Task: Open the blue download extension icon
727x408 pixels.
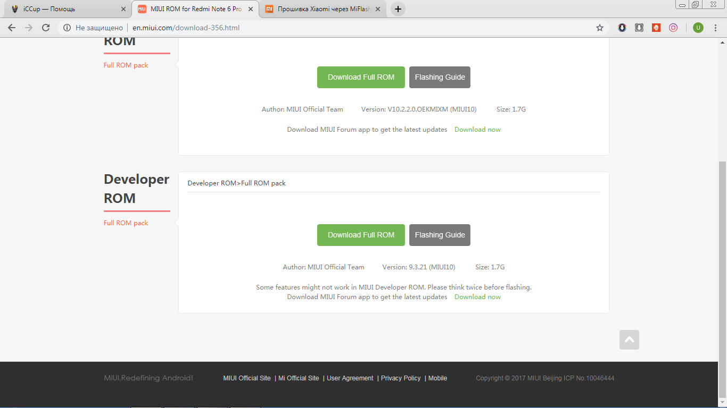Action: coord(622,28)
